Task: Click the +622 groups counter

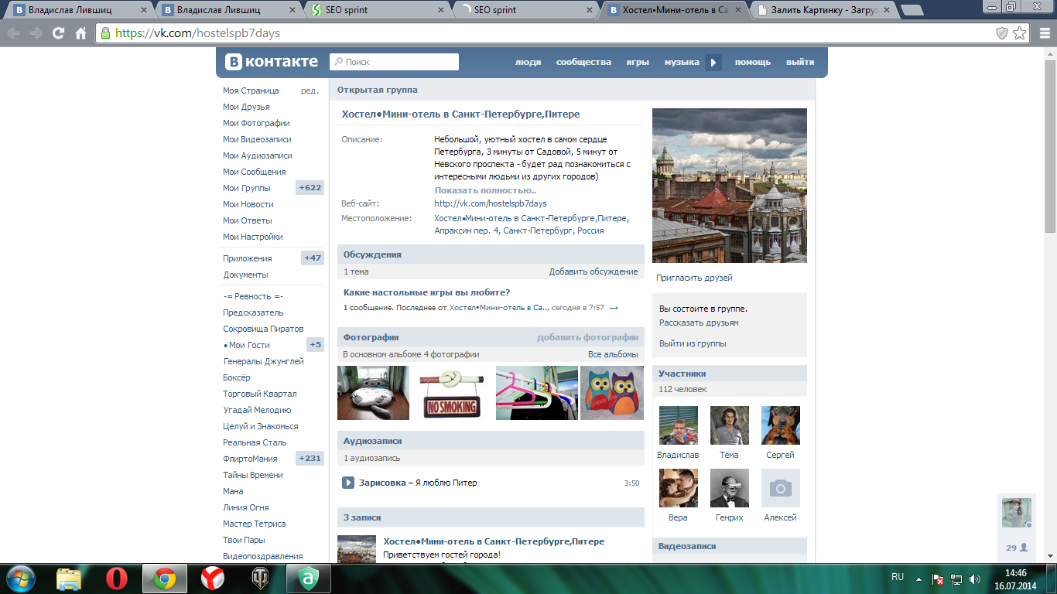Action: click(310, 188)
